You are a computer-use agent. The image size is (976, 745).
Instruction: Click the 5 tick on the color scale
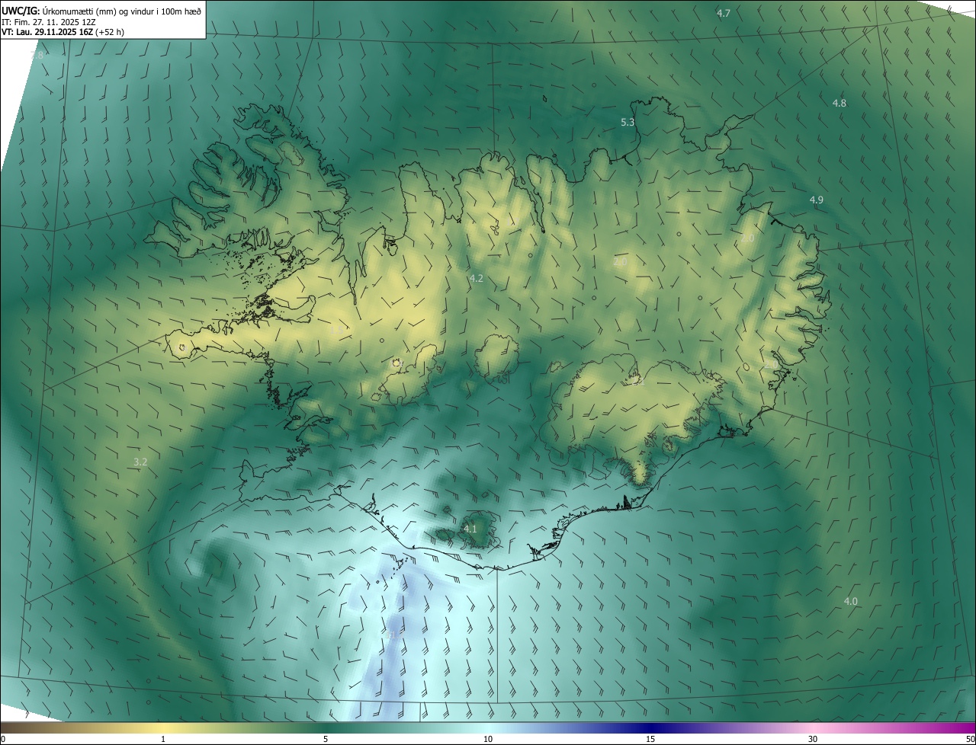click(326, 739)
